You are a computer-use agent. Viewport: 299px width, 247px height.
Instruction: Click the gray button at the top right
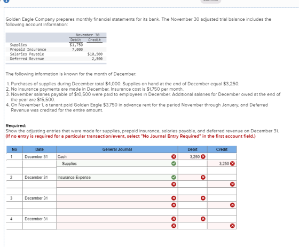(x=210, y=1)
